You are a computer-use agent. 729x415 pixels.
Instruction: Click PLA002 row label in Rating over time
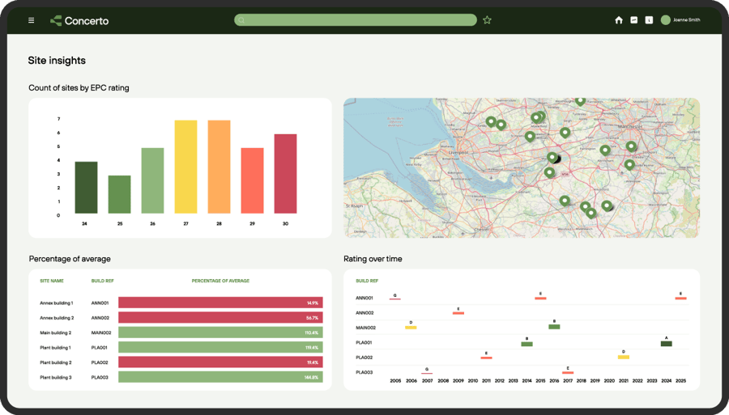[x=364, y=358]
